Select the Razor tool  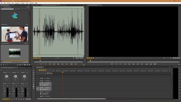coord(34,78)
